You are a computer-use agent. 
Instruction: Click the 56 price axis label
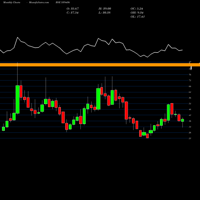tap(190, 98)
